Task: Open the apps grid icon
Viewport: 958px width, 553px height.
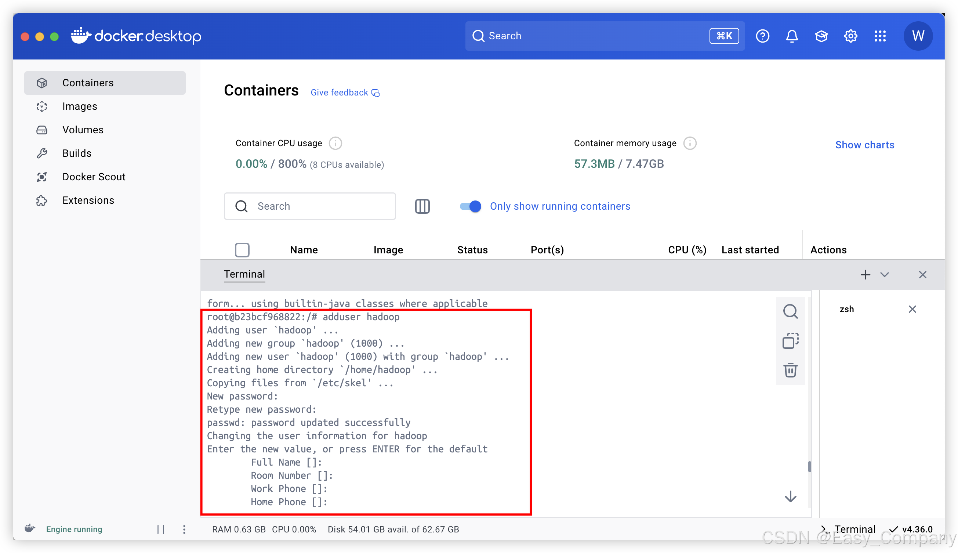Action: click(880, 36)
